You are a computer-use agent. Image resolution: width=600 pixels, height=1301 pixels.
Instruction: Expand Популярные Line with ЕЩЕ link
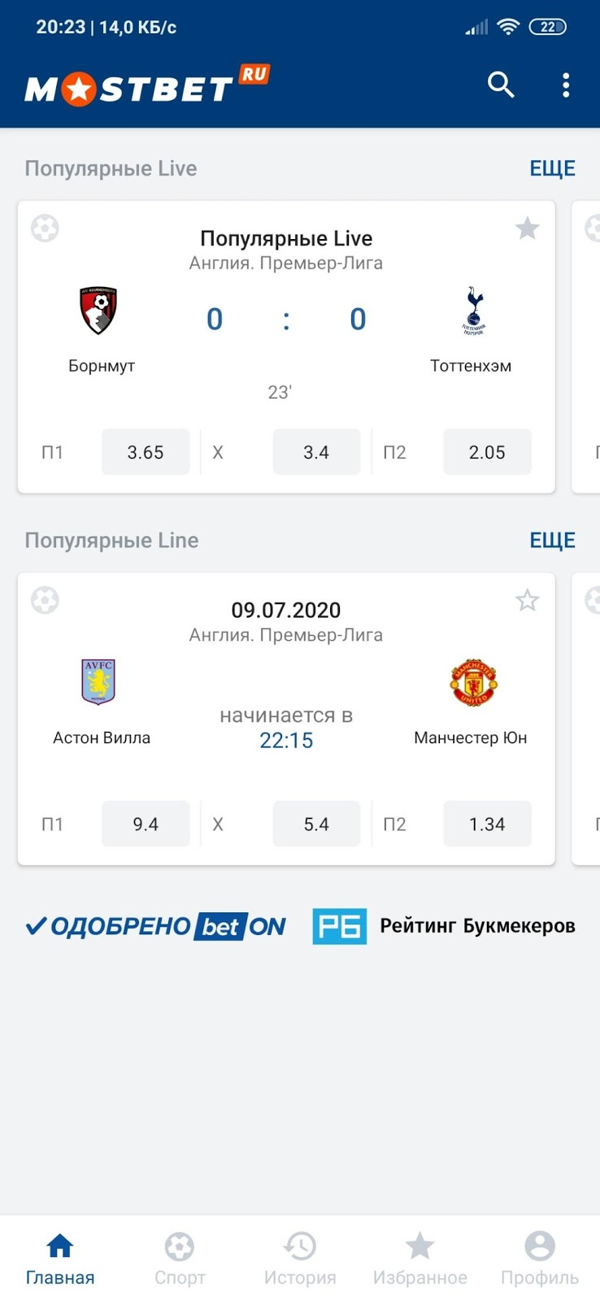click(x=552, y=540)
